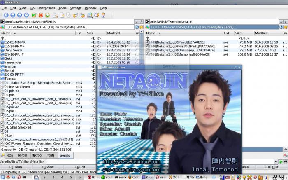The image size is (288, 180).
Task: Open the Useractions menu
Action: click(46, 8)
